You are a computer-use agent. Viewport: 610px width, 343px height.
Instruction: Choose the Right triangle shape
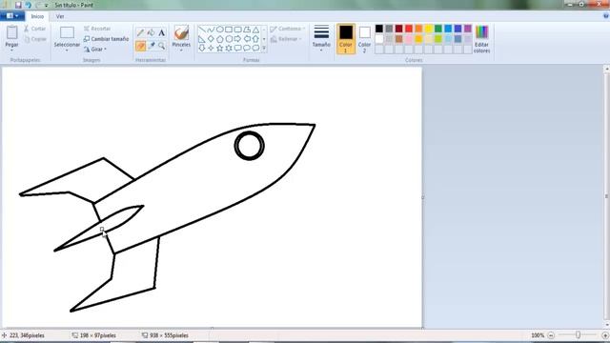coord(201,39)
